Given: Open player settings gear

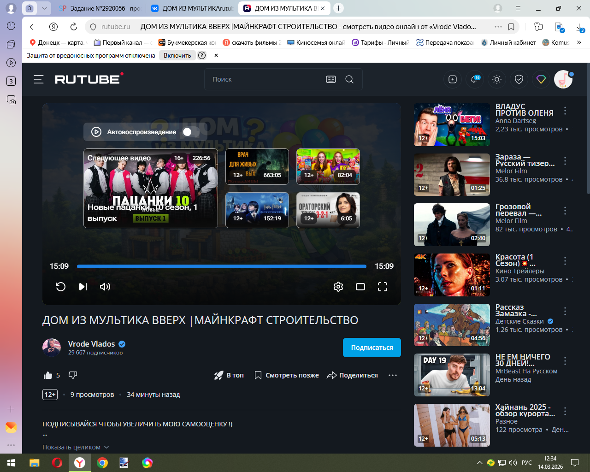Looking at the screenshot, I should tap(338, 287).
